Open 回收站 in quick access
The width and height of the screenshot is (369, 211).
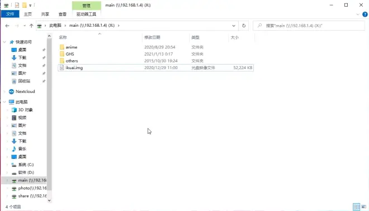[24, 81]
